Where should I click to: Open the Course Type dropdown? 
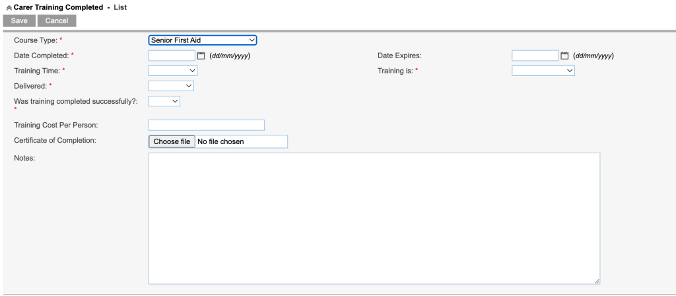pyautogui.click(x=203, y=40)
